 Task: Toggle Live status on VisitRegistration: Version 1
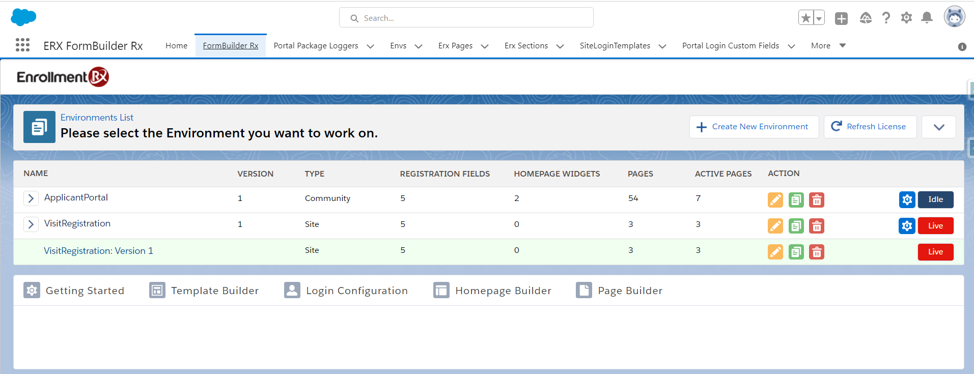(935, 252)
